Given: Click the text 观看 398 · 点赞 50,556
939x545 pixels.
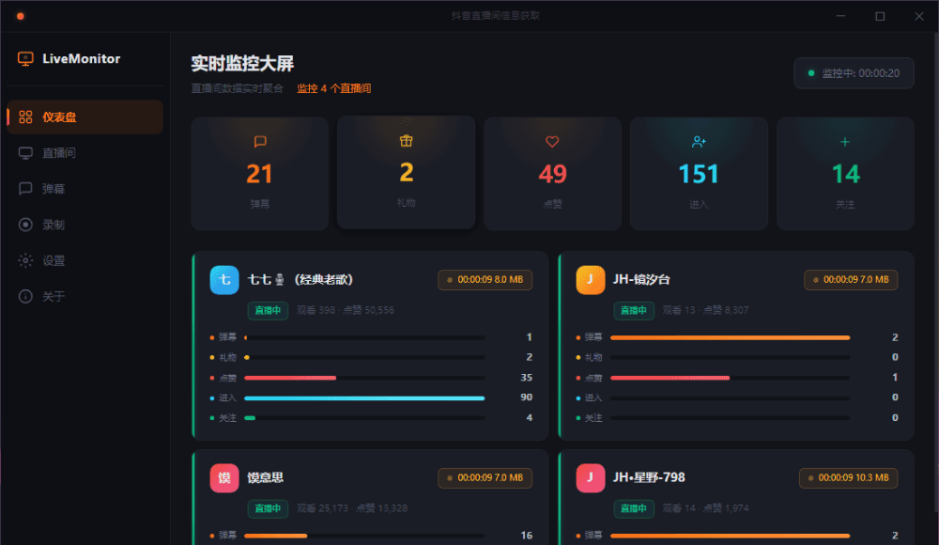Looking at the screenshot, I should [346, 311].
